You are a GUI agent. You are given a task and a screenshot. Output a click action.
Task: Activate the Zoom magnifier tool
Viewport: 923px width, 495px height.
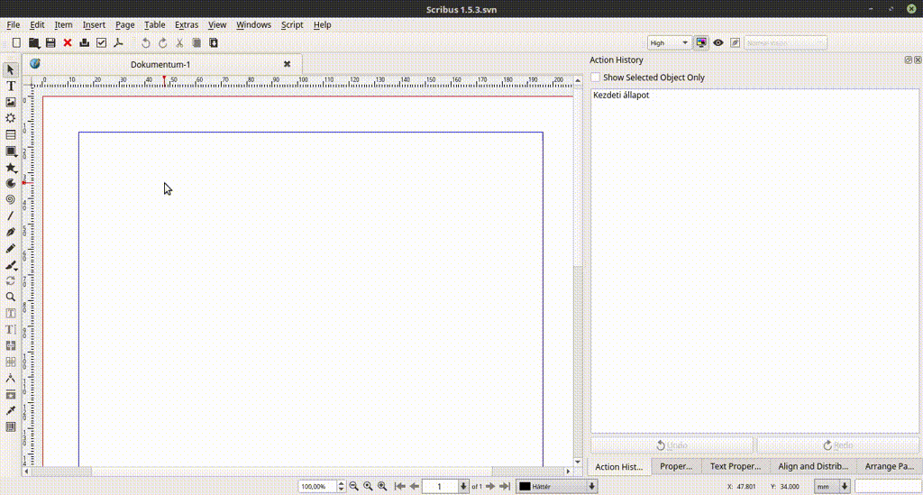pyautogui.click(x=11, y=297)
